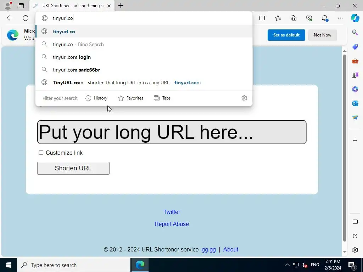Click the taskbar search box
363x272 pixels.
pos(74,265)
